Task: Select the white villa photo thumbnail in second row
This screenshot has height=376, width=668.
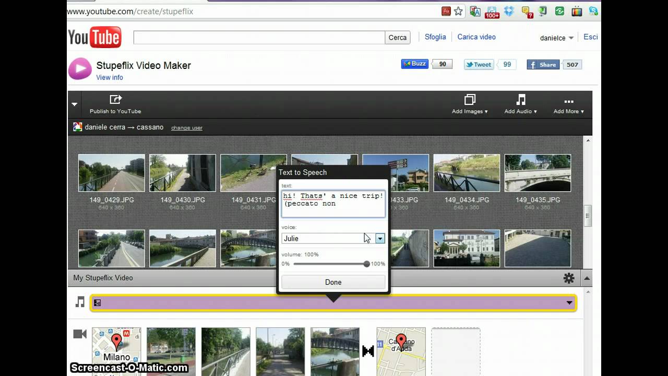Action: [467, 249]
